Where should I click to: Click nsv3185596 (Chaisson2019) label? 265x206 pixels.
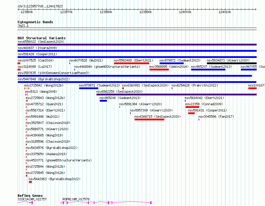(48, 141)
